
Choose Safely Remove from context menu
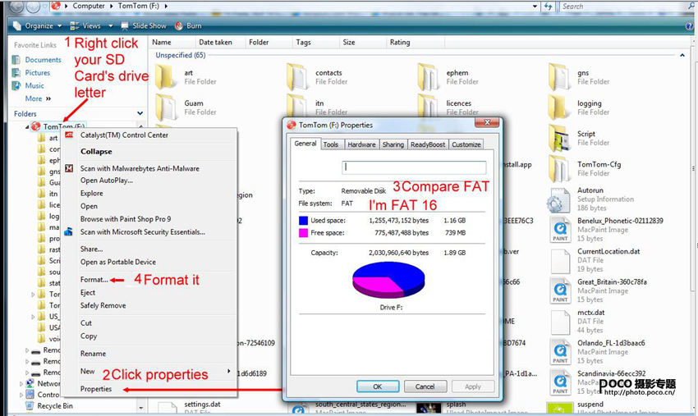(103, 305)
